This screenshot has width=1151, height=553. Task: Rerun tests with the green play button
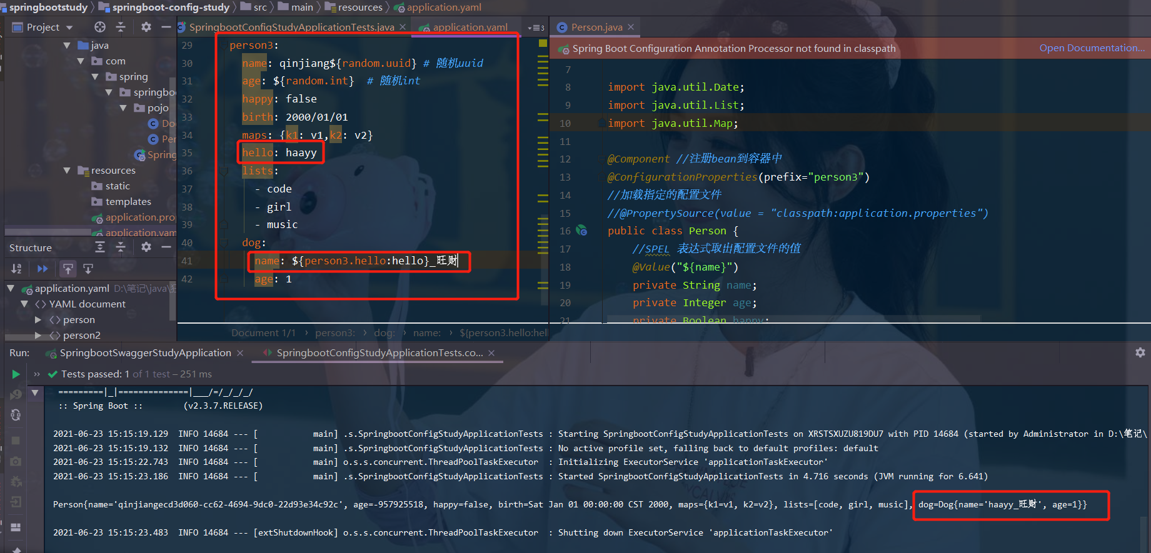(16, 374)
